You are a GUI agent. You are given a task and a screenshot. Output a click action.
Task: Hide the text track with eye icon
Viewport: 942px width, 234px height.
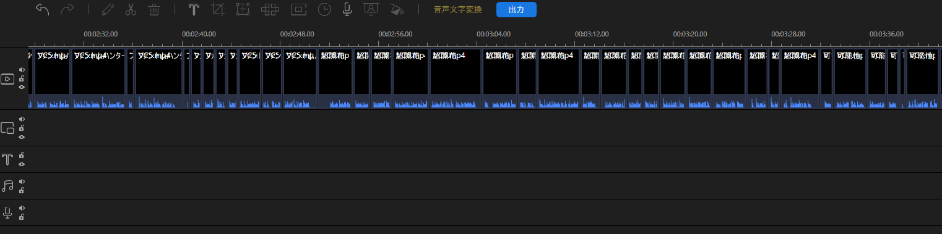(22, 164)
